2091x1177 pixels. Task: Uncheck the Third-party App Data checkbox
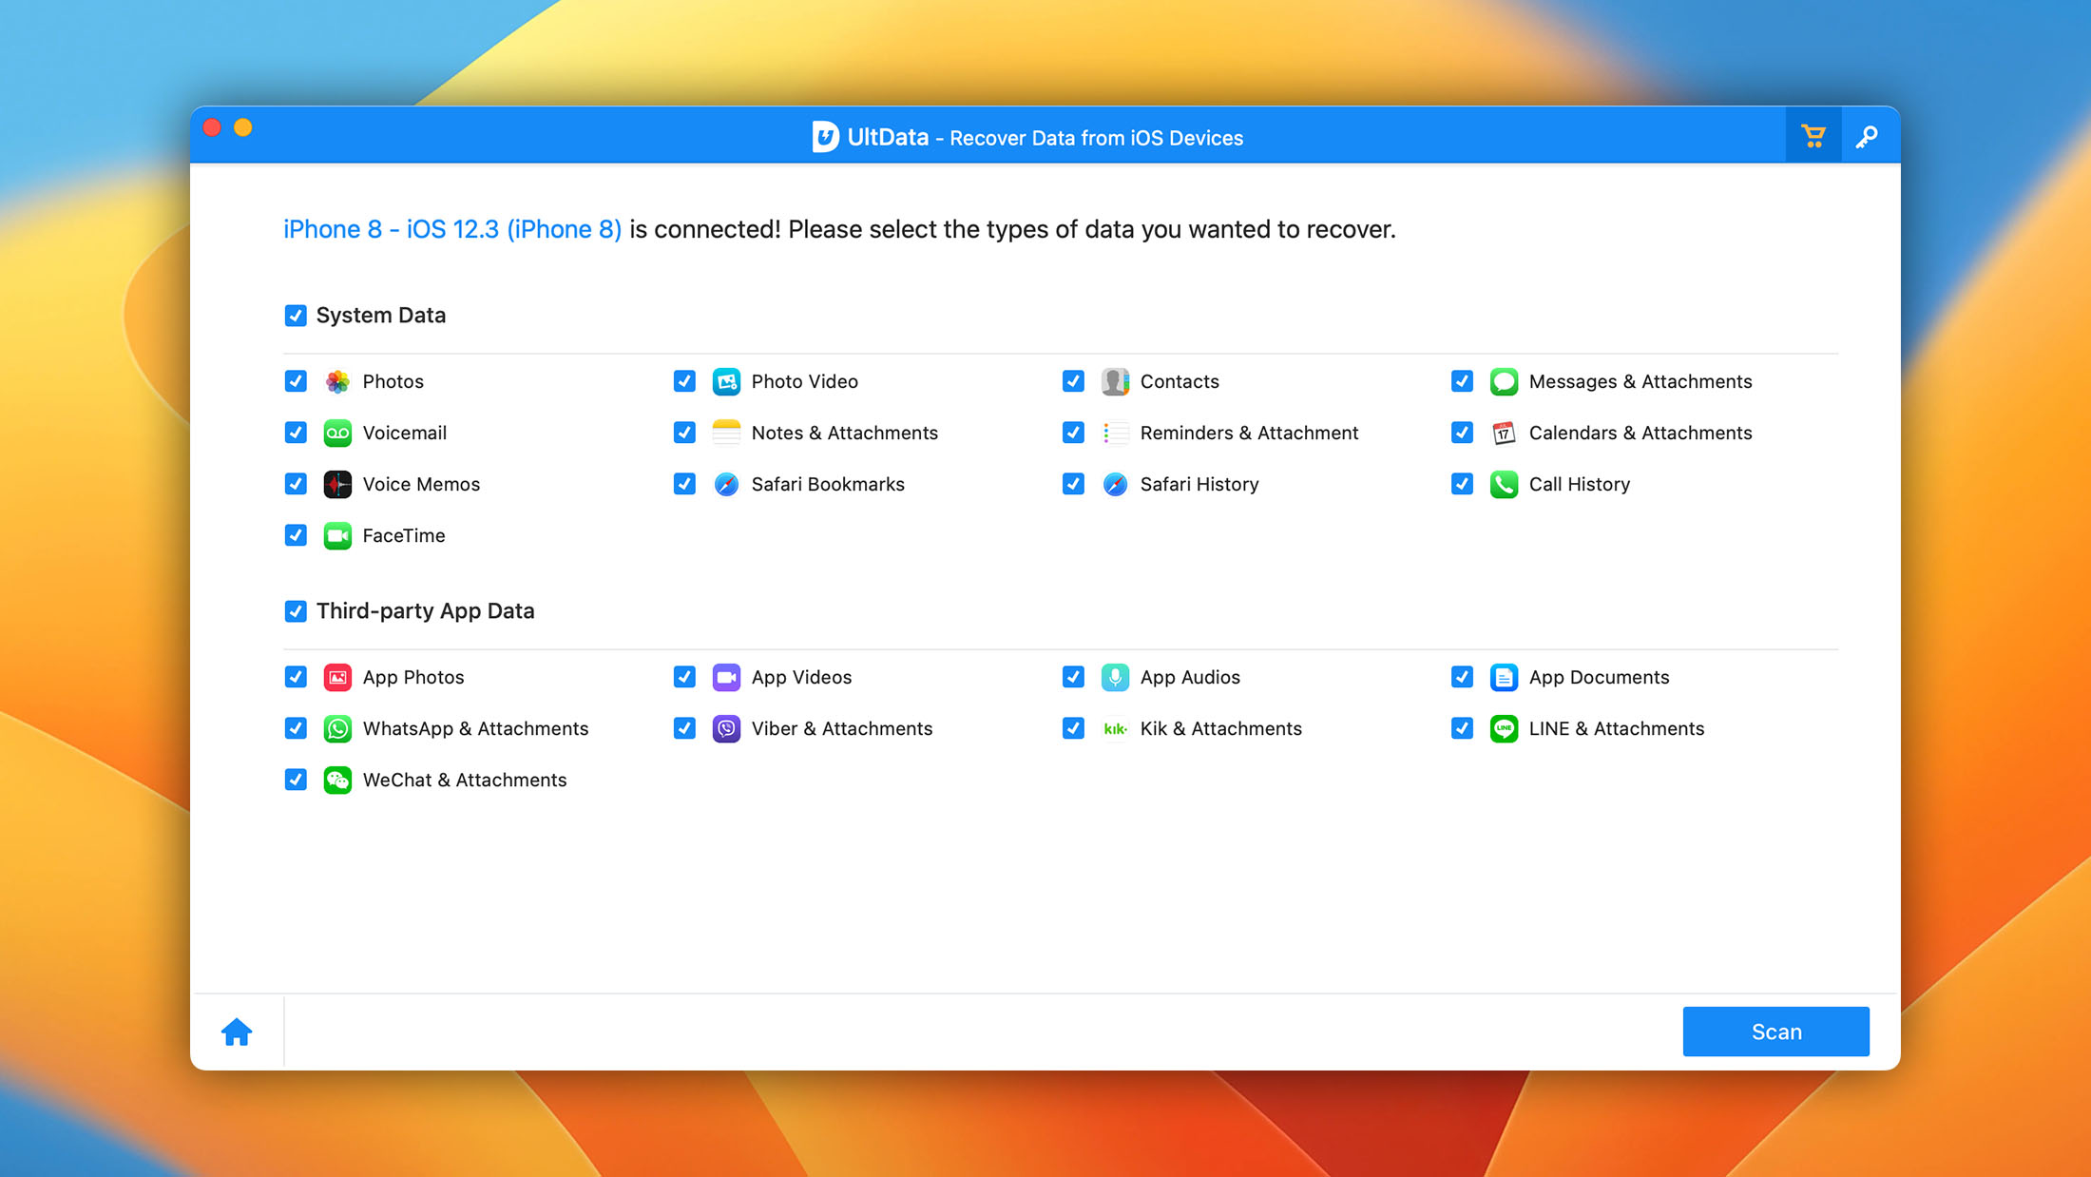coord(296,611)
